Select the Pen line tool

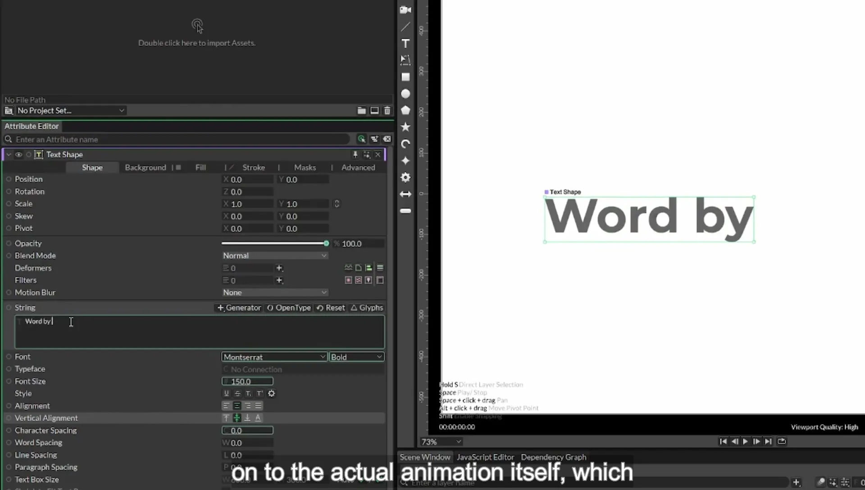pyautogui.click(x=405, y=27)
